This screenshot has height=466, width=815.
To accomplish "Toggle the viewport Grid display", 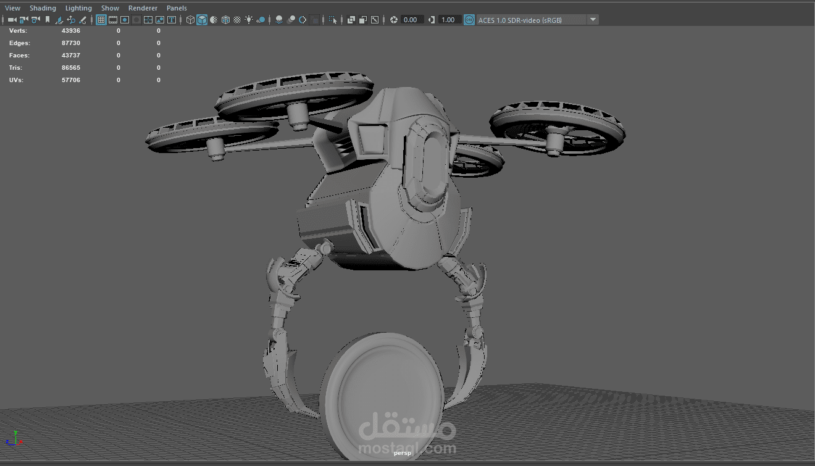I will pyautogui.click(x=101, y=20).
